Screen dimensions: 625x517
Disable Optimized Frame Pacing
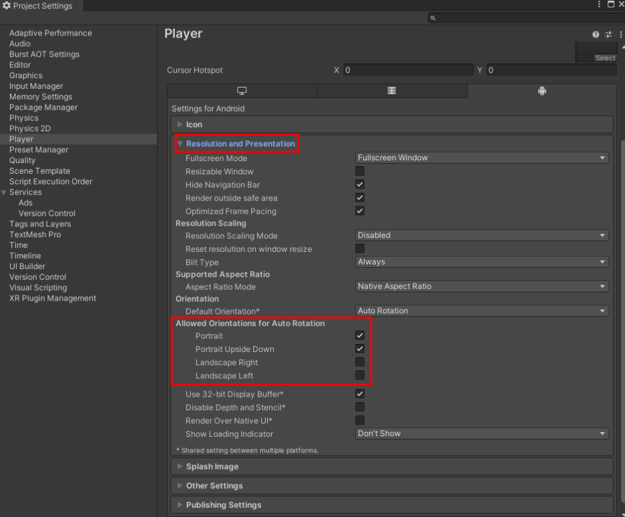pos(360,211)
